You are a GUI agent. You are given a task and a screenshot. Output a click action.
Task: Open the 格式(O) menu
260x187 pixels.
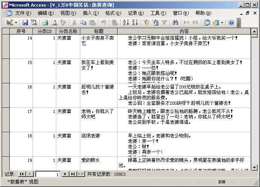tap(113, 13)
